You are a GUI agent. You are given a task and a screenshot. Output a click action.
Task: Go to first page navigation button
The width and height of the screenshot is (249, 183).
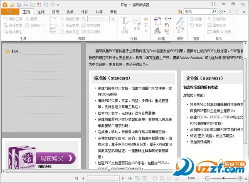76,178
